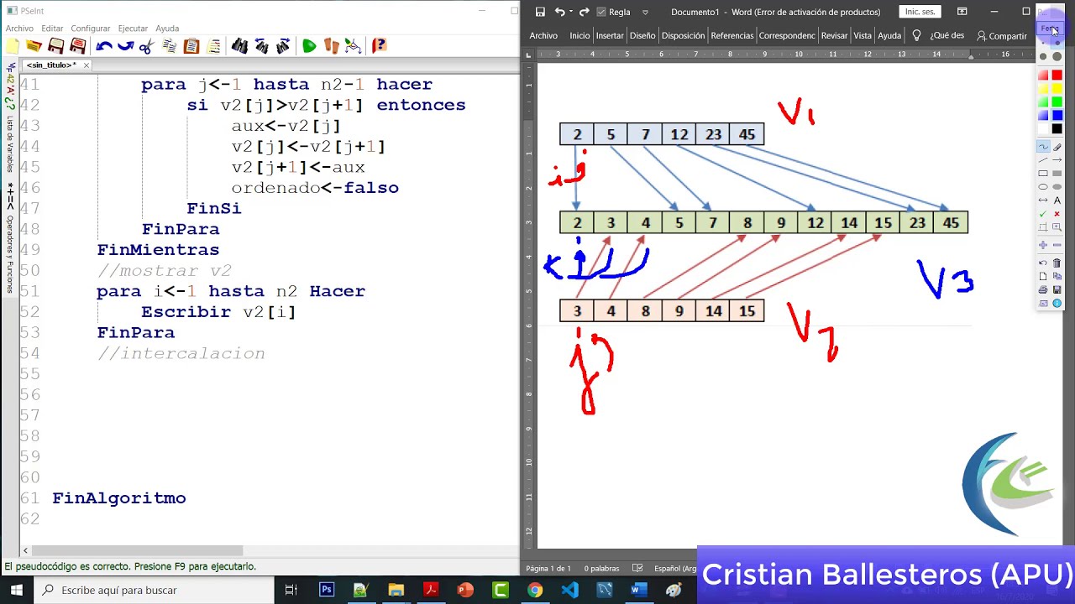Pick the bright green swatch in the annotation palette

coord(1057,102)
